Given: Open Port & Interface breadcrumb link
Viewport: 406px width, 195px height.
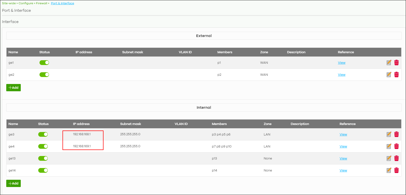Looking at the screenshot, I should (62, 3).
